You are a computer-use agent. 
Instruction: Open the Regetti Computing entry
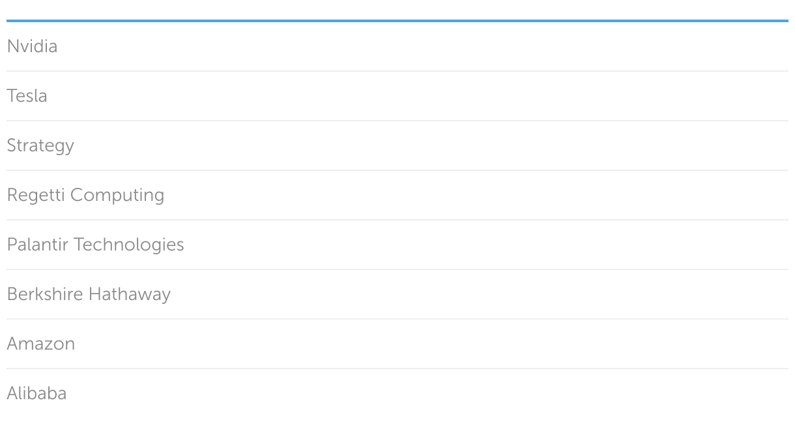[85, 195]
